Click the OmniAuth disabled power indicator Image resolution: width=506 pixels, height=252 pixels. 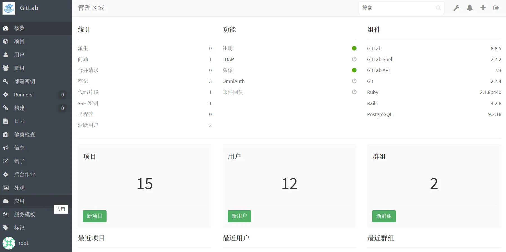tap(354, 81)
